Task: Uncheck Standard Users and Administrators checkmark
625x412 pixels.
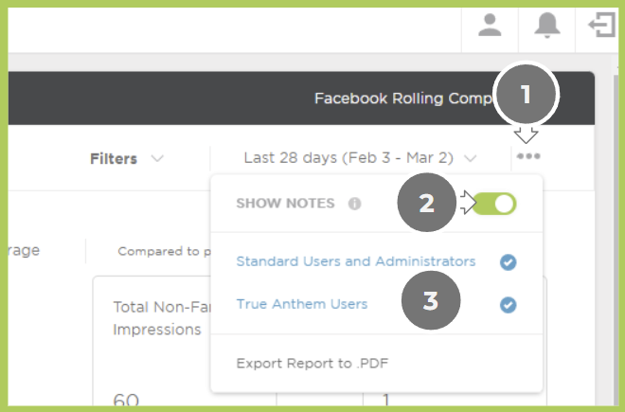Action: (x=509, y=261)
